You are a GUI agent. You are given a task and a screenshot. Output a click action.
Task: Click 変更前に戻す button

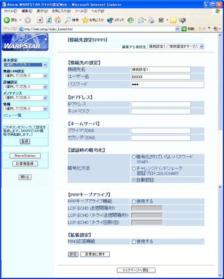pos(95,254)
